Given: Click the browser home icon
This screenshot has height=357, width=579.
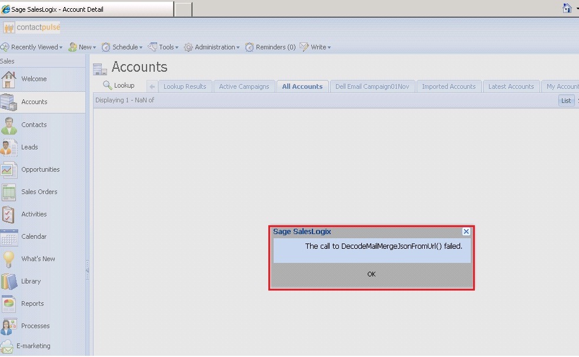Looking at the screenshot, I should click(567, 8).
